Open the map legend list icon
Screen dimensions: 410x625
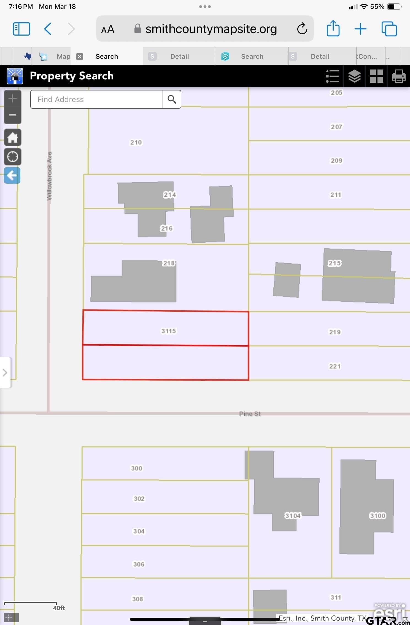click(x=332, y=76)
